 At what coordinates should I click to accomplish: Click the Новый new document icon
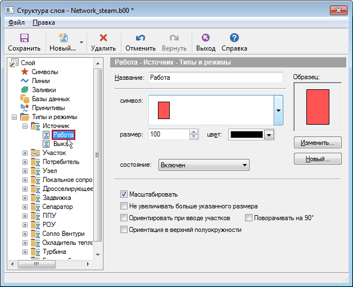(x=63, y=38)
